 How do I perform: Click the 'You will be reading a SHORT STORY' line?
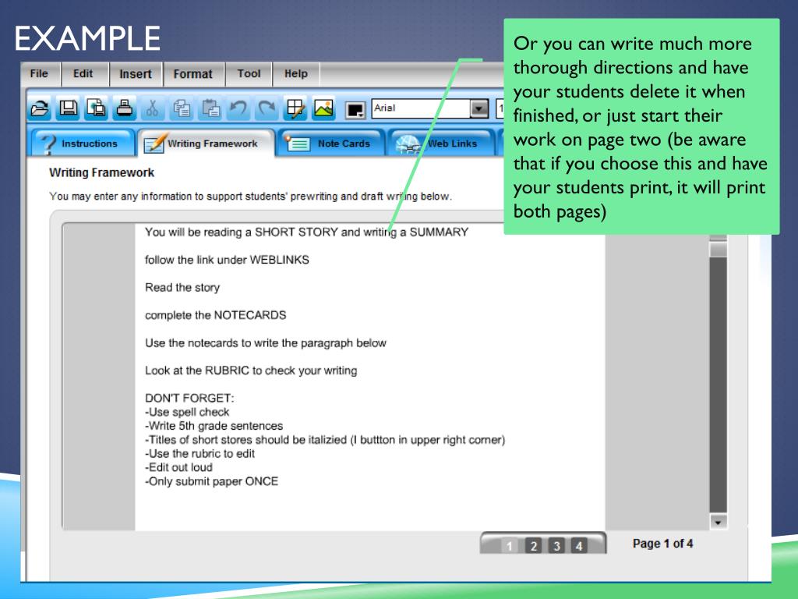coord(306,232)
